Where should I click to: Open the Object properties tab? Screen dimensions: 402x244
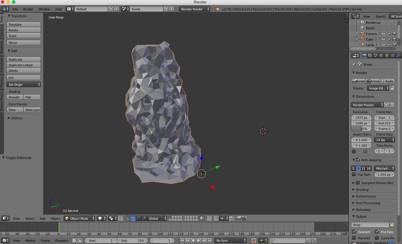click(387, 56)
